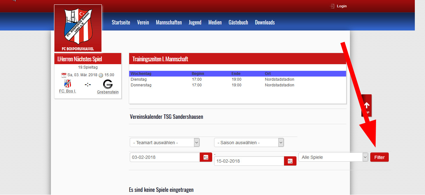
Task: Open the Gästebuch menu item
Action: (238, 22)
